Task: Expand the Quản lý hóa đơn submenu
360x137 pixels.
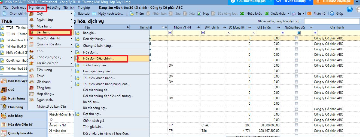Action: 71,44
